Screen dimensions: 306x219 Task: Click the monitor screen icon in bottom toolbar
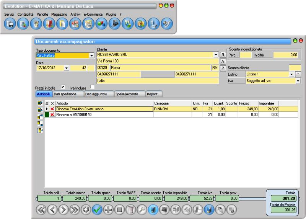tap(164, 210)
